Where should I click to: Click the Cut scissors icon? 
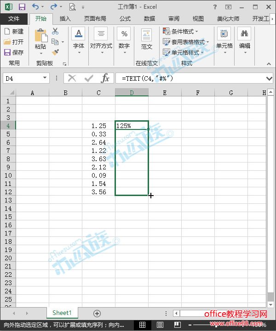[55, 31]
